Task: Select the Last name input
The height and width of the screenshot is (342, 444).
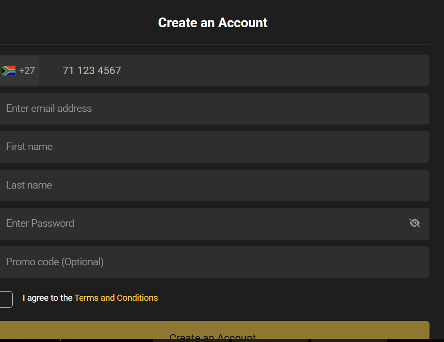Action: pos(215,185)
